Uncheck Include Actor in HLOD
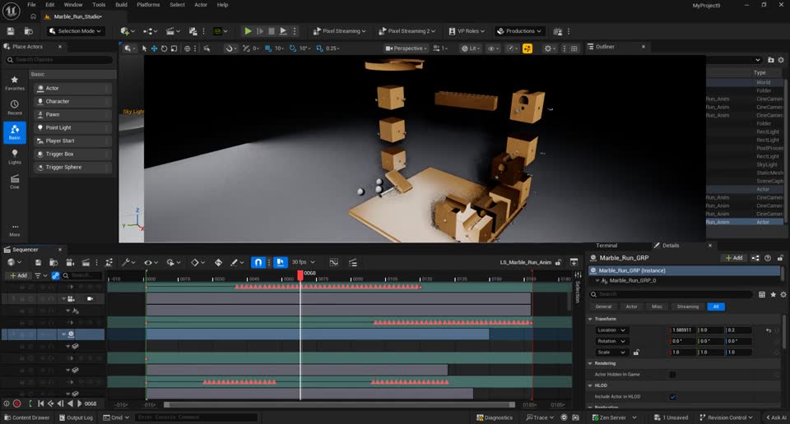The image size is (790, 424). pyautogui.click(x=672, y=397)
